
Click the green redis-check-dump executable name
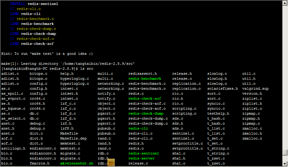pos(146,113)
